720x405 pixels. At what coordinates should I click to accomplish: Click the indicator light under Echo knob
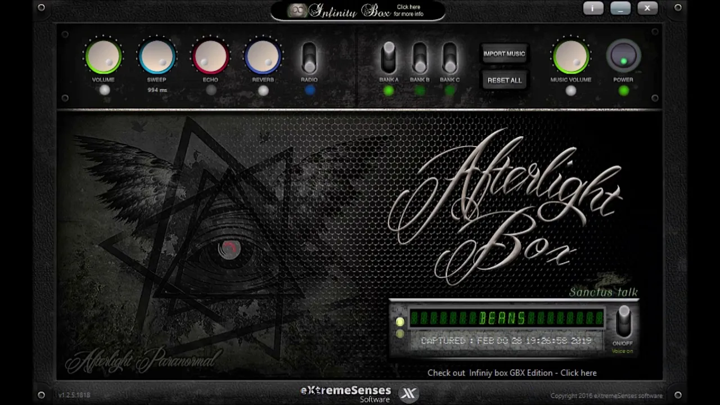point(211,91)
